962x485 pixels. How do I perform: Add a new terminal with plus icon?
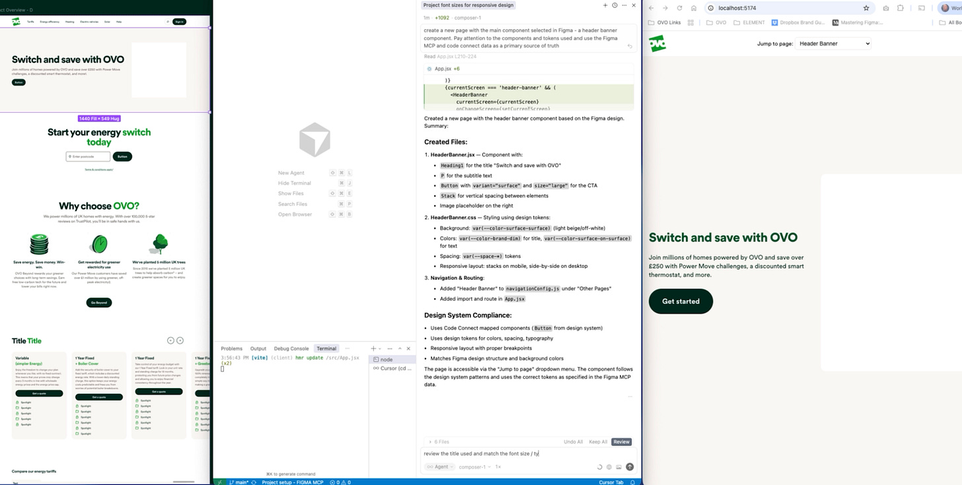click(373, 348)
